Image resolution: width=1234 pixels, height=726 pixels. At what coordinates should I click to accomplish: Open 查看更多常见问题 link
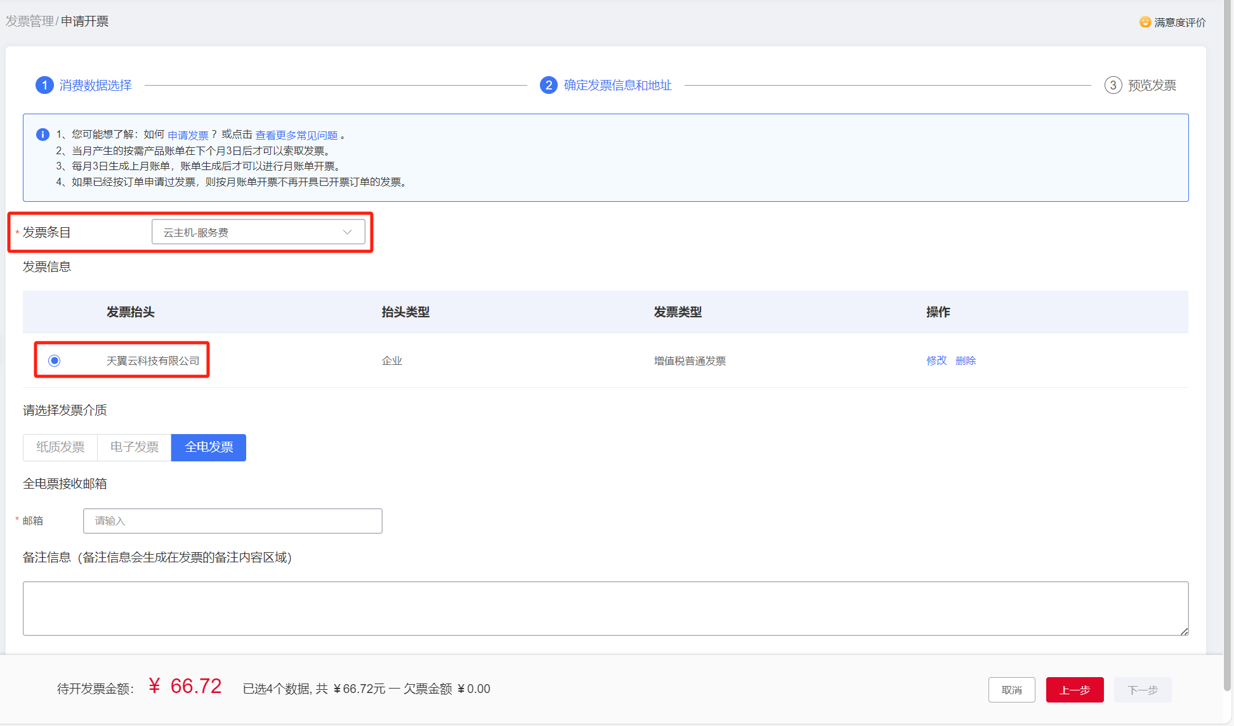[296, 135]
